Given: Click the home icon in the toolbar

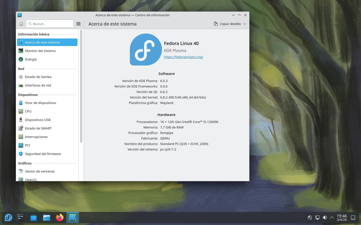Looking at the screenshot, I should [x=21, y=24].
